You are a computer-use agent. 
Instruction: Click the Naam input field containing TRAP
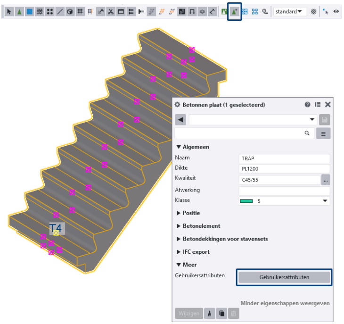click(x=284, y=158)
